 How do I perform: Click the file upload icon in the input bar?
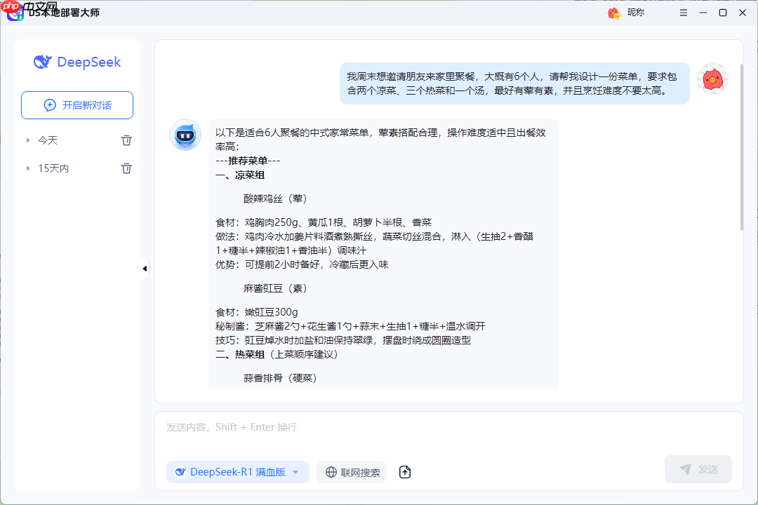point(405,472)
